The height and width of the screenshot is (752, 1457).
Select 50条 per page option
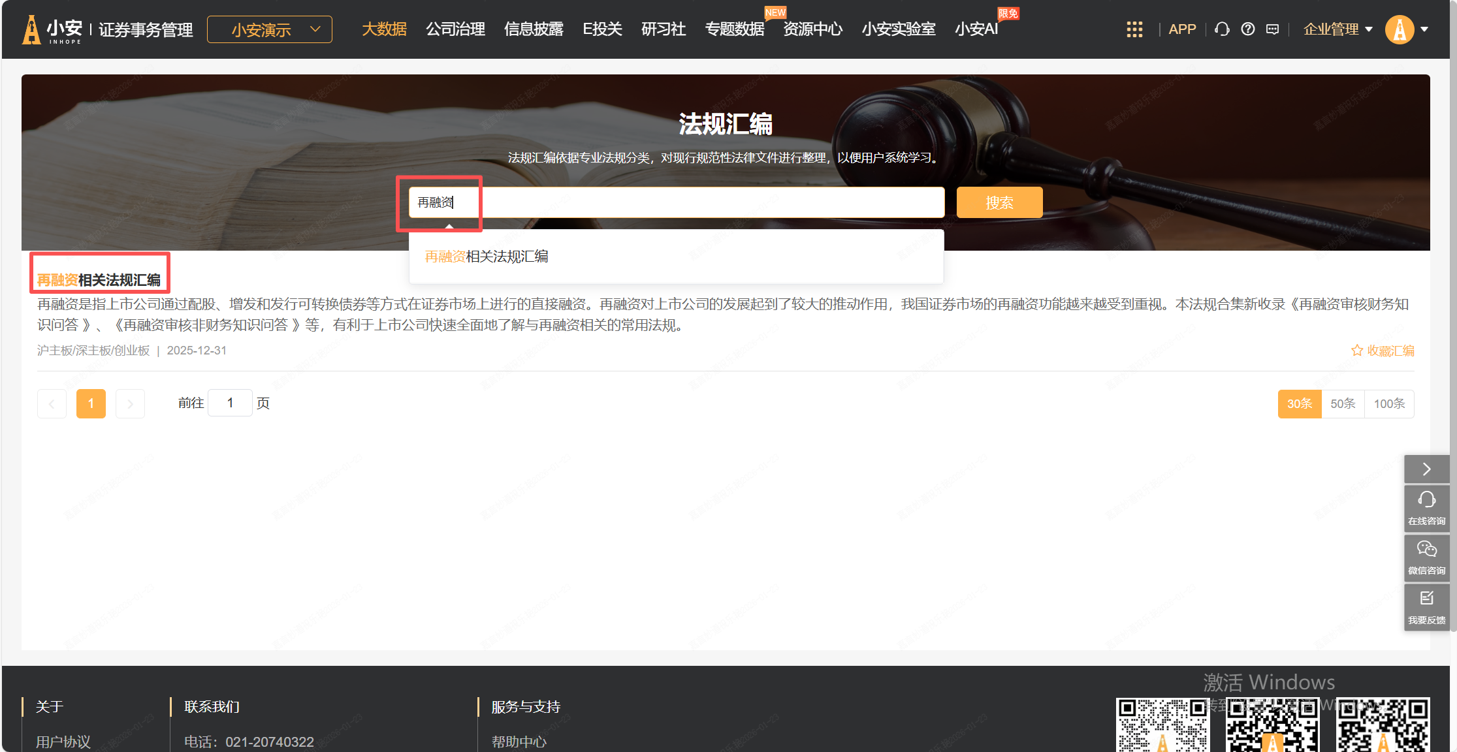click(x=1343, y=403)
